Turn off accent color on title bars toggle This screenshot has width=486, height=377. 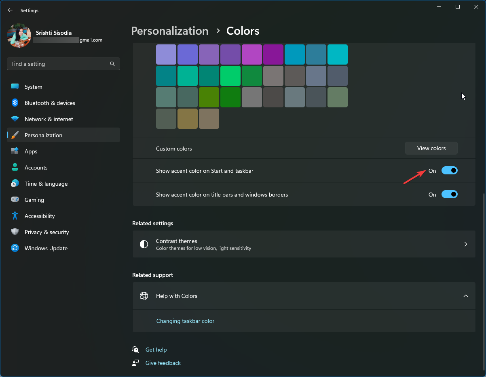449,195
